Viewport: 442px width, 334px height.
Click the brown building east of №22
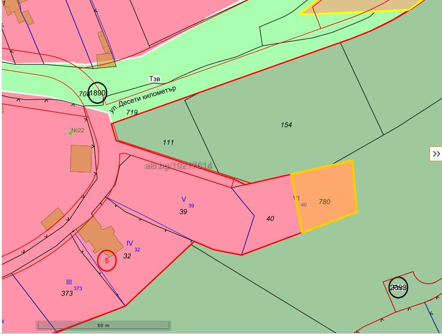(x=81, y=158)
